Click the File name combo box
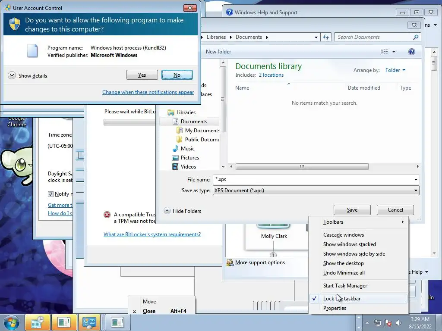 [316, 180]
